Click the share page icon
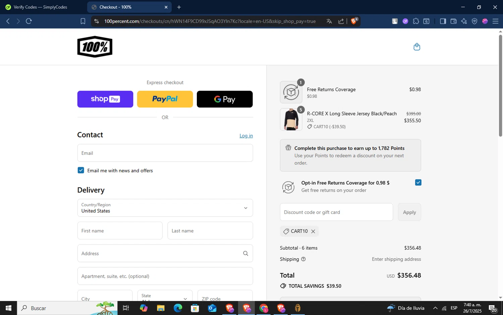Viewport: 503px width, 315px height. pyautogui.click(x=341, y=21)
